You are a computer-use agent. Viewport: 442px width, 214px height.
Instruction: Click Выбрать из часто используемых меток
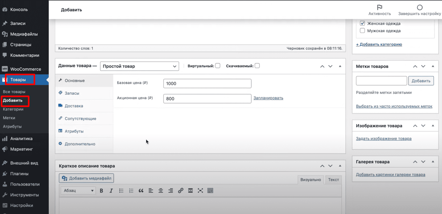coord(394,106)
